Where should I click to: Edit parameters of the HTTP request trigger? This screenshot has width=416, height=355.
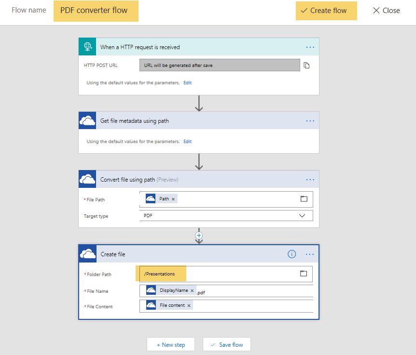[187, 82]
